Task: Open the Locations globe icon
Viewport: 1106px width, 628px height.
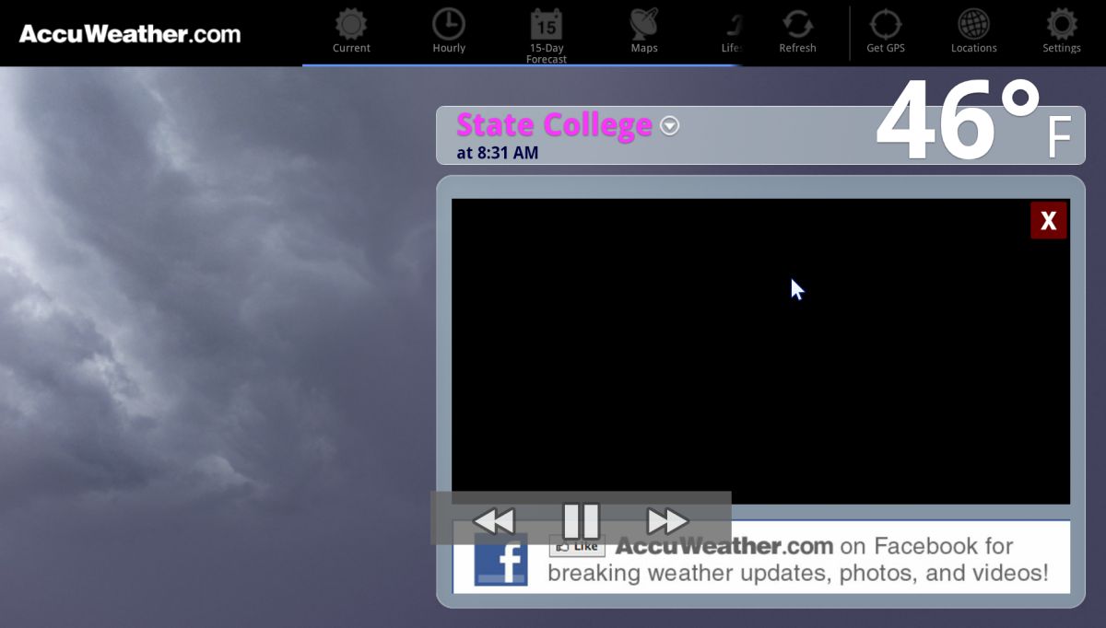Action: pyautogui.click(x=974, y=31)
